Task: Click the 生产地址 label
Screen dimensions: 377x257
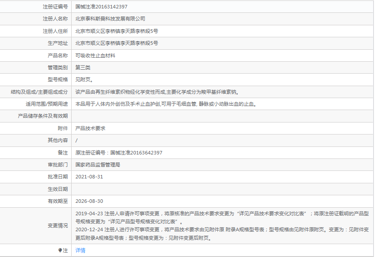Action: click(x=58, y=43)
